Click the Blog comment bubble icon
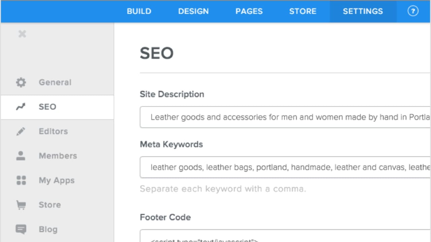Image resolution: width=431 pixels, height=242 pixels. click(x=21, y=229)
